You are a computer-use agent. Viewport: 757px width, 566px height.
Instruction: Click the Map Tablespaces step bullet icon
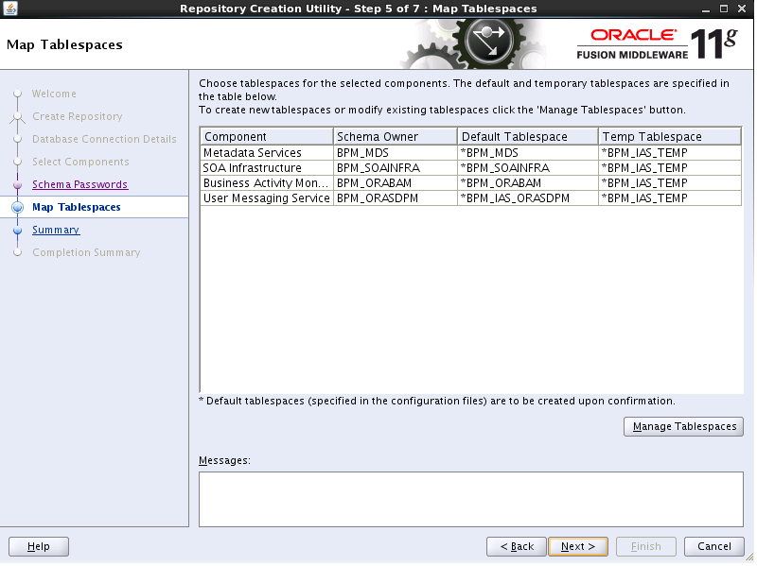[18, 208]
